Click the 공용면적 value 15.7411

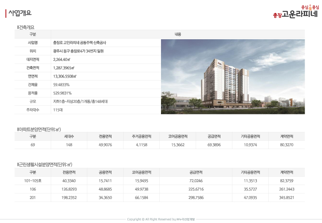click(105, 181)
